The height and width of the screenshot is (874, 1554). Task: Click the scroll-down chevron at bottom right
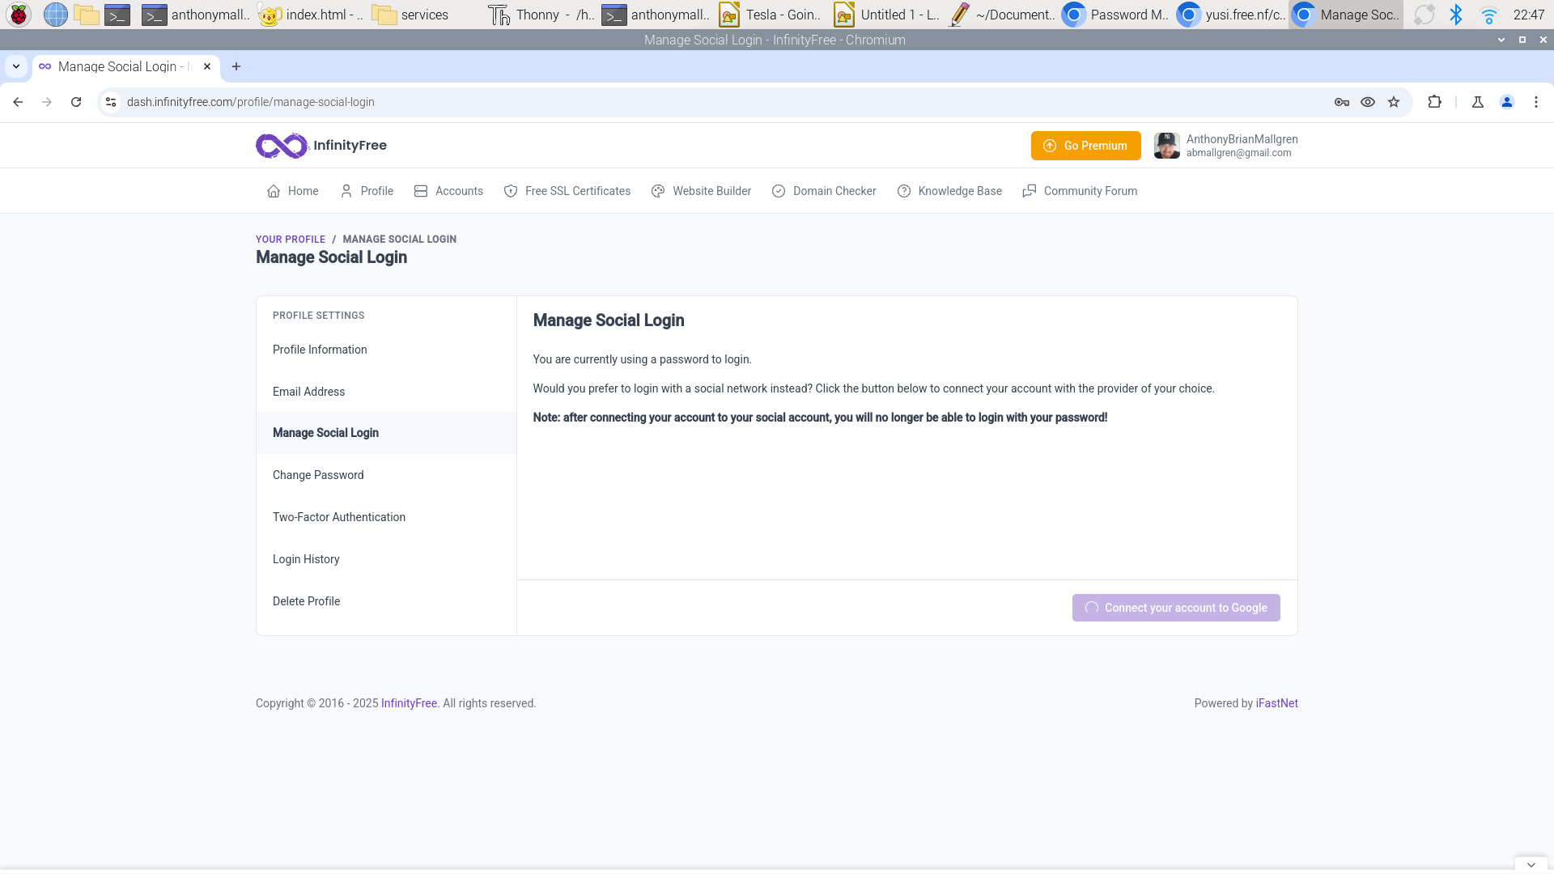1531,863
